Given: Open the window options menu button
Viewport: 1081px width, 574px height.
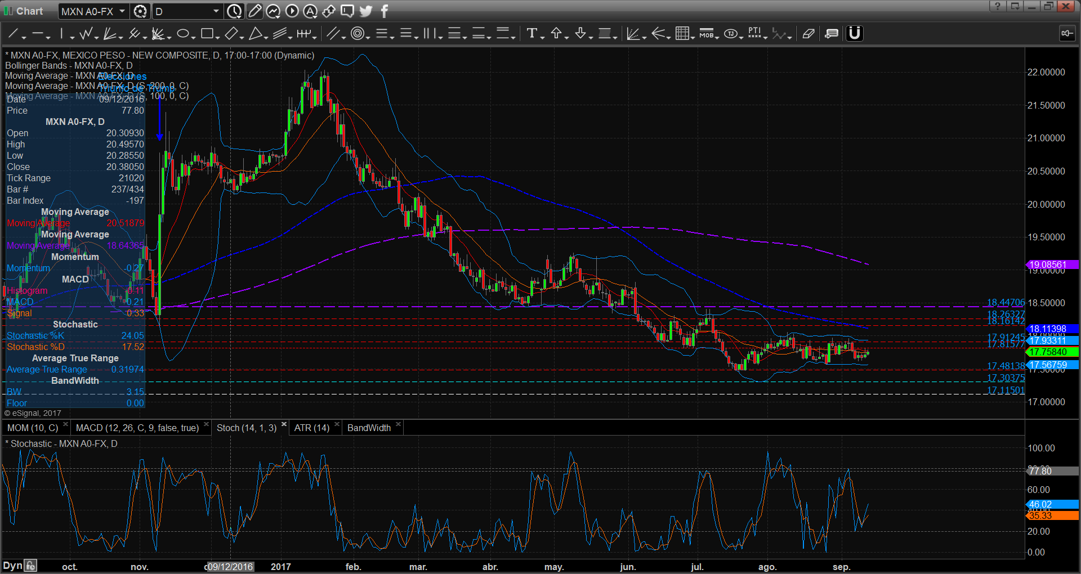Looking at the screenshot, I should [1015, 6].
